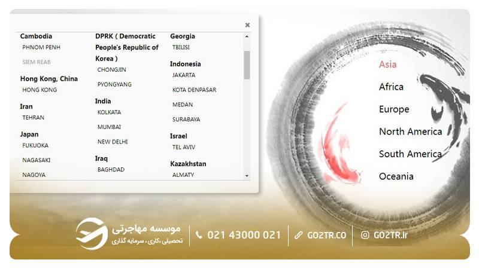
Task: Open the HONG KONG city link
Action: coord(40,90)
